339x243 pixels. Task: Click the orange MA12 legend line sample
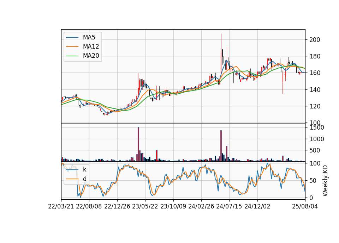72,46
